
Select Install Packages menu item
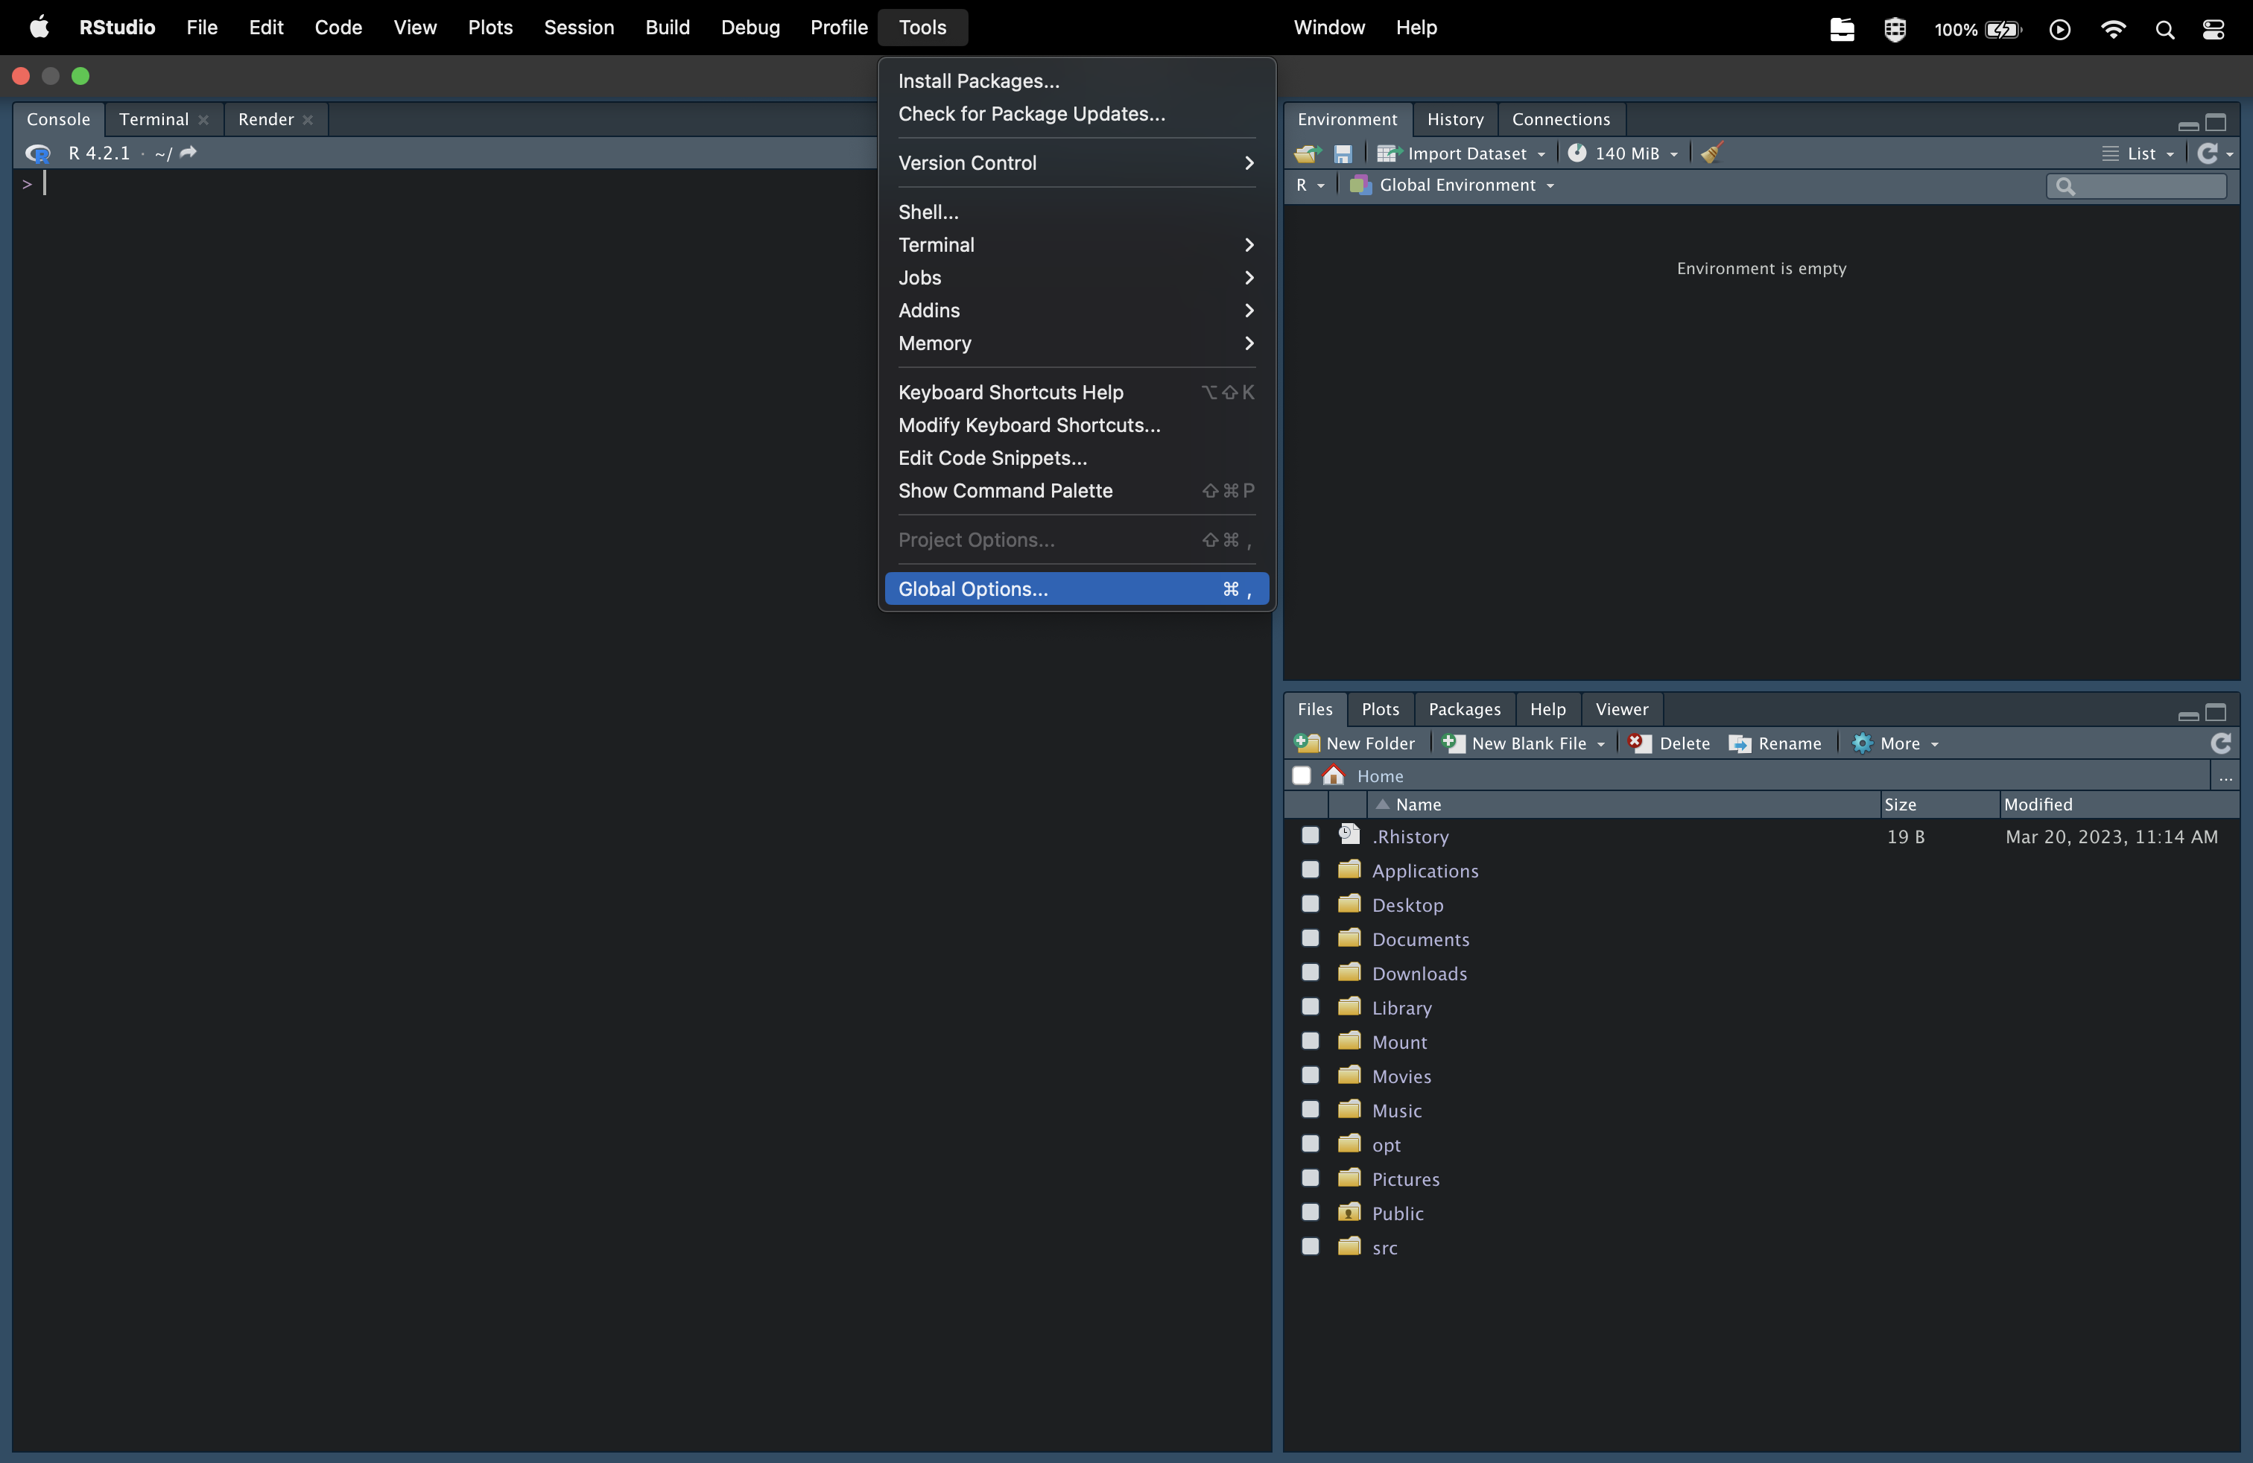point(1077,81)
